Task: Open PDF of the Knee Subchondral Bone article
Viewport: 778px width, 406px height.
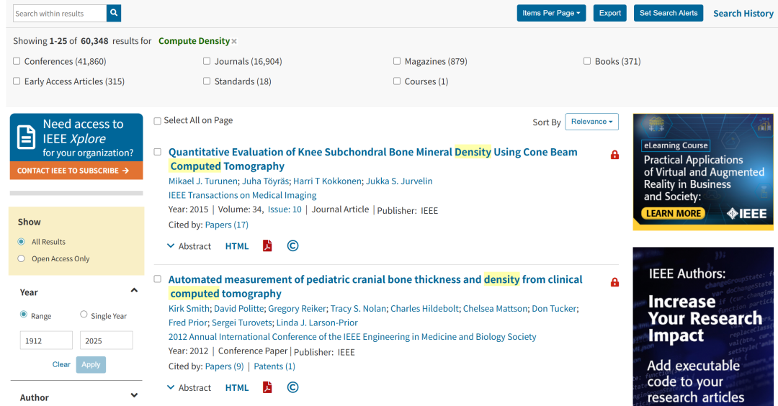Action: click(x=267, y=246)
